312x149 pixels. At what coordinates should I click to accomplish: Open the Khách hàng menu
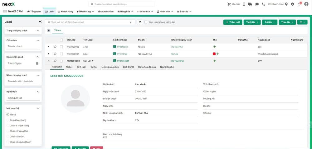click(x=65, y=12)
